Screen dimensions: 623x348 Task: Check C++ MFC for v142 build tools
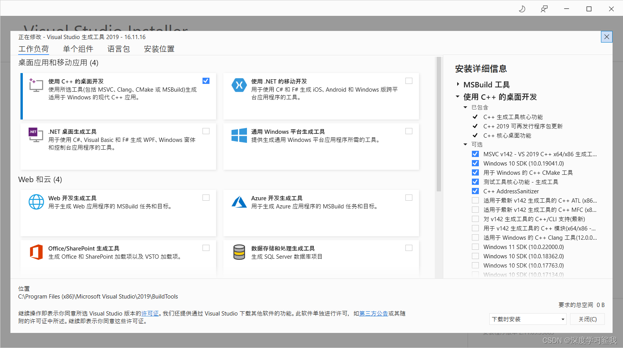point(475,210)
